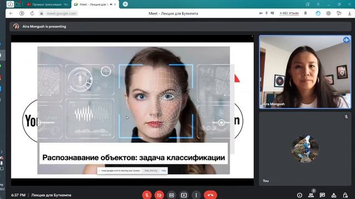Open the tab groups folder icon
The image size is (355, 199).
[x=18, y=4]
